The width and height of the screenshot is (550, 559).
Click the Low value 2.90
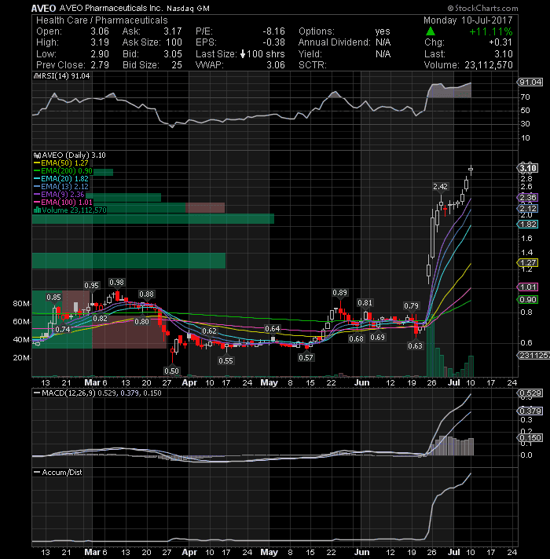pyautogui.click(x=100, y=54)
